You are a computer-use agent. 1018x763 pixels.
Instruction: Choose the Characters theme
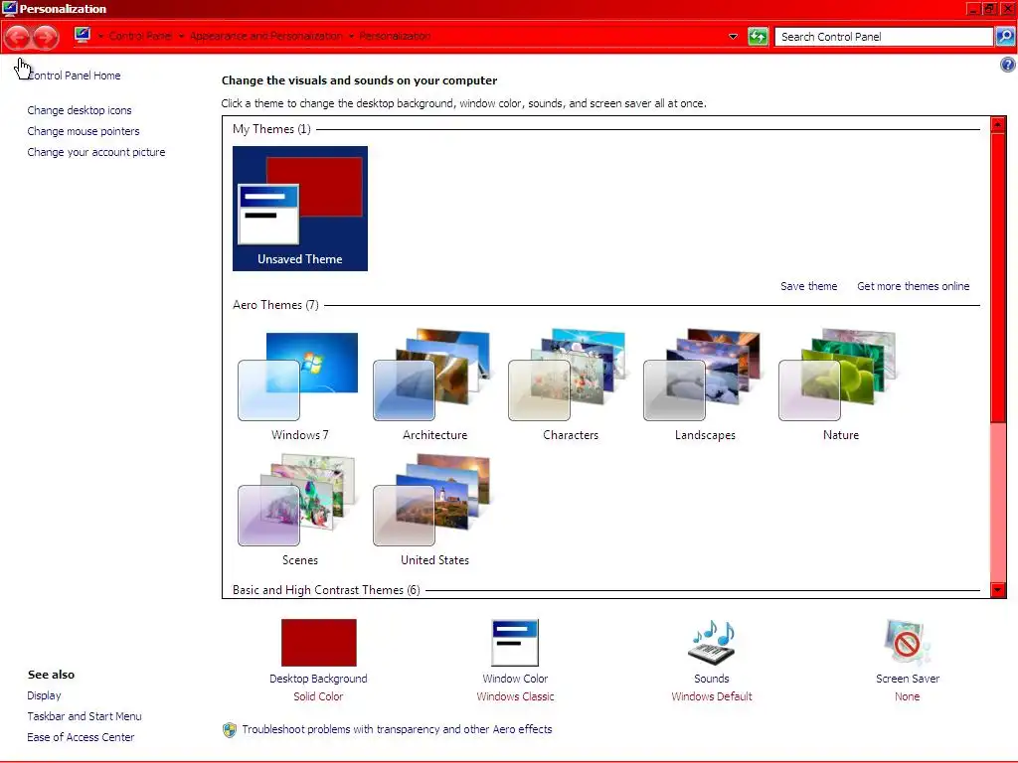(x=570, y=385)
